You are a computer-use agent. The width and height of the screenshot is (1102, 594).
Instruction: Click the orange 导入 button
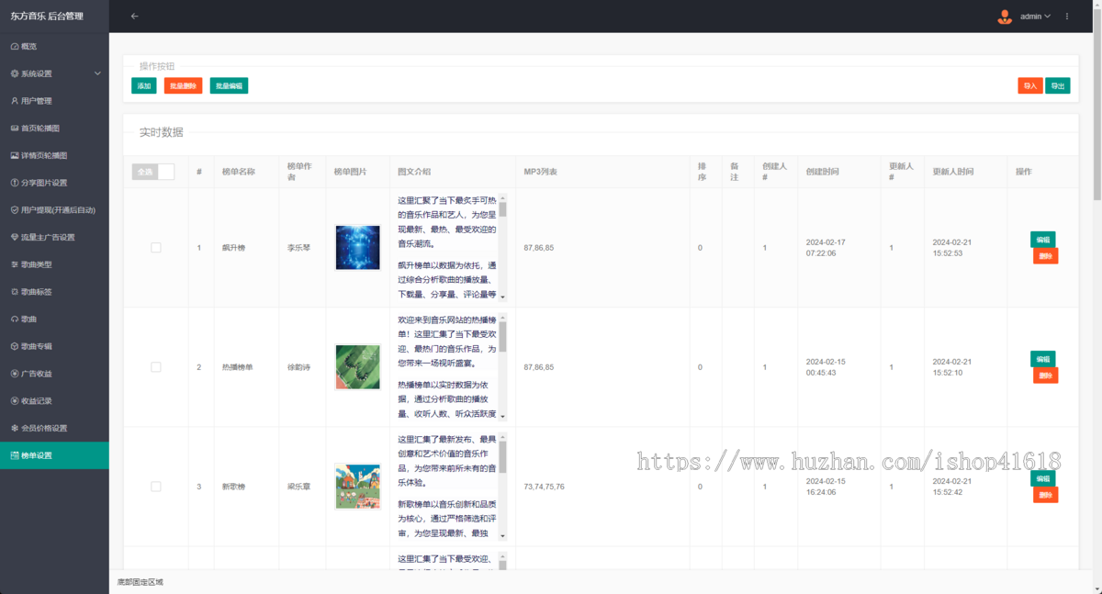point(1030,85)
